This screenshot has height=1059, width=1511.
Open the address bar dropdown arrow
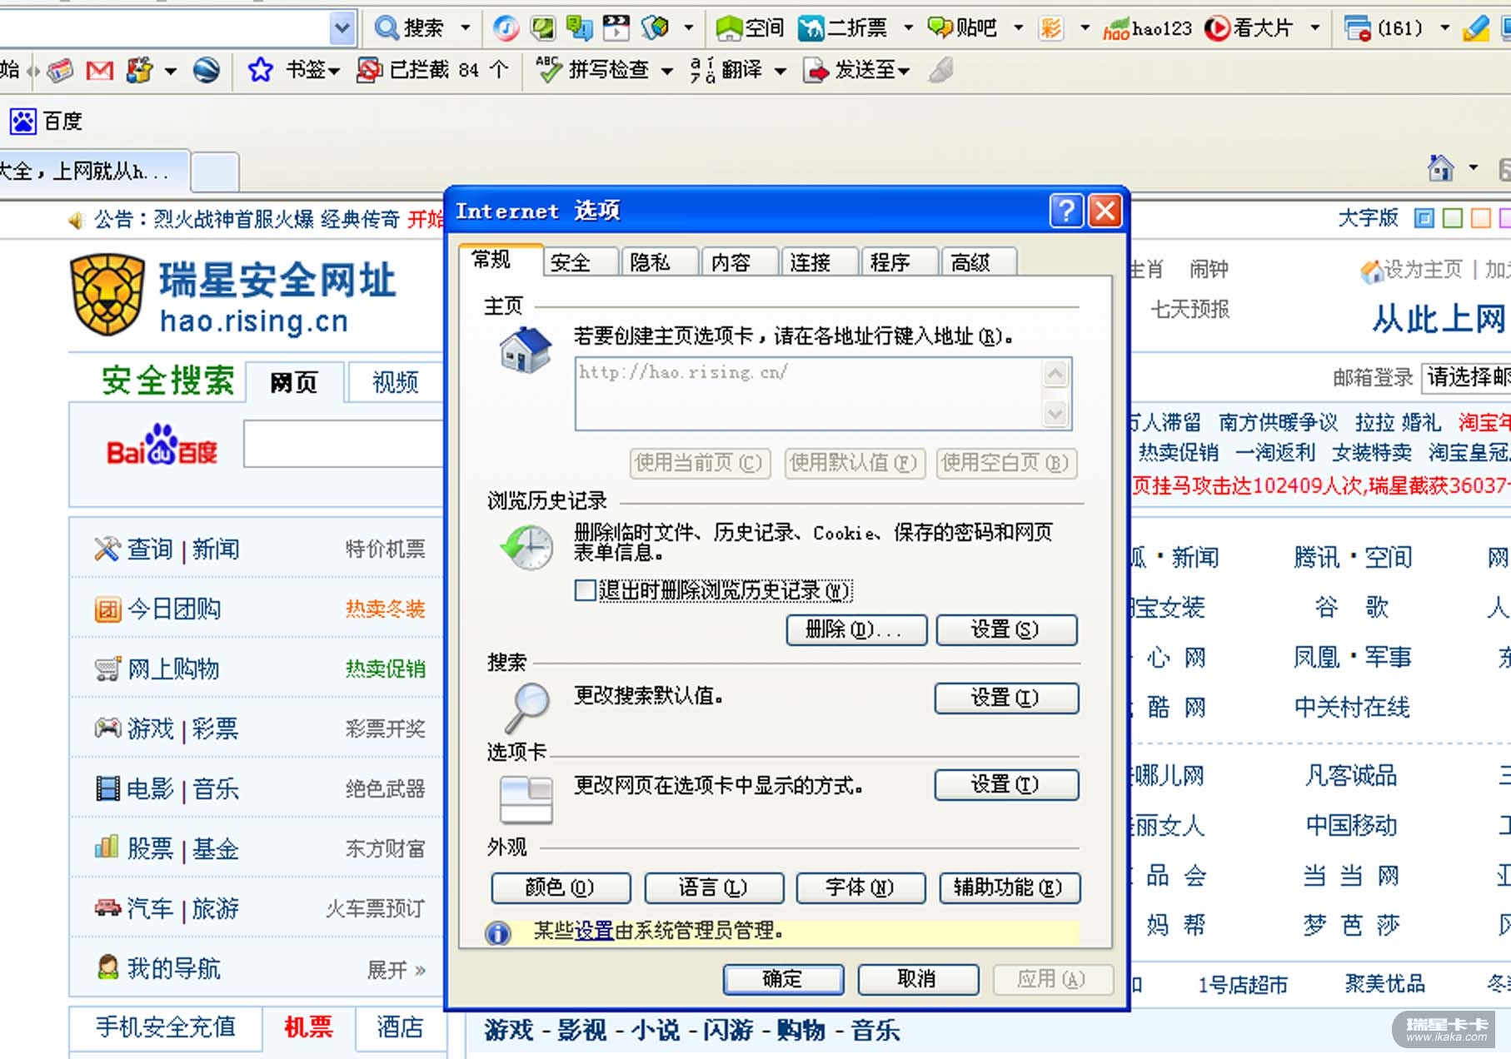point(342,28)
